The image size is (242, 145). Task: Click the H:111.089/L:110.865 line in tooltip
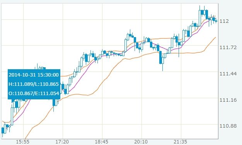pyautogui.click(x=34, y=84)
